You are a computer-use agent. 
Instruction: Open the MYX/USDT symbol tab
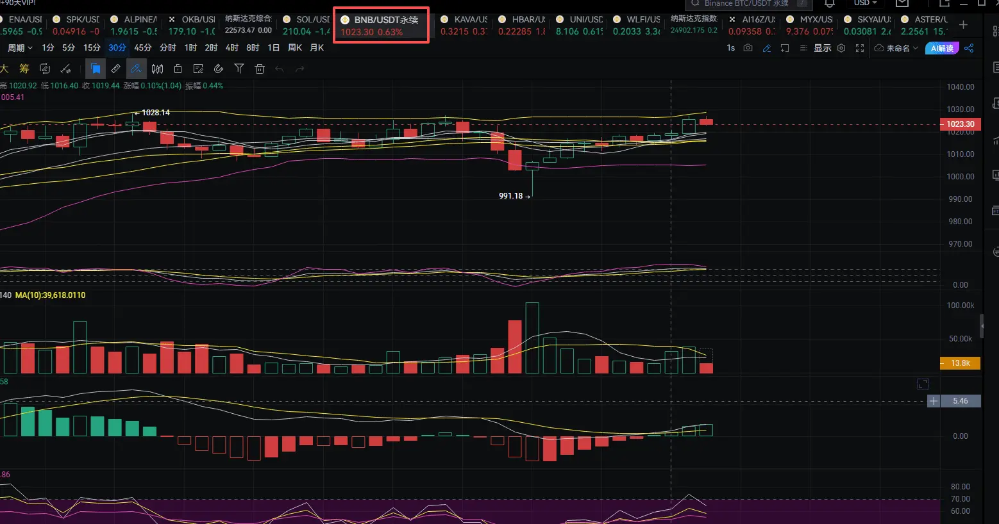pyautogui.click(x=809, y=25)
